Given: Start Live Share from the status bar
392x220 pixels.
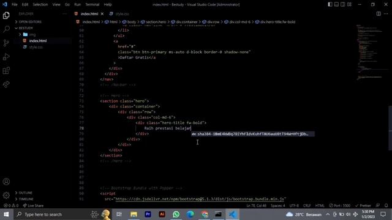Looking at the screenshot, I should click(33, 205).
